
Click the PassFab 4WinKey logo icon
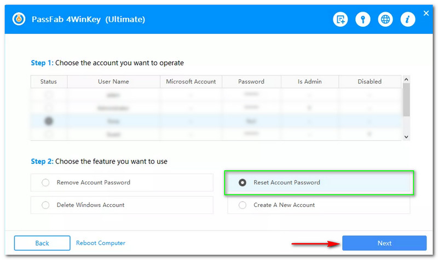[x=19, y=19]
